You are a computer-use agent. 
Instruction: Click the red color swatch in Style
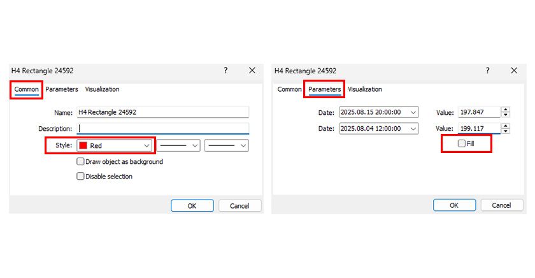83,146
